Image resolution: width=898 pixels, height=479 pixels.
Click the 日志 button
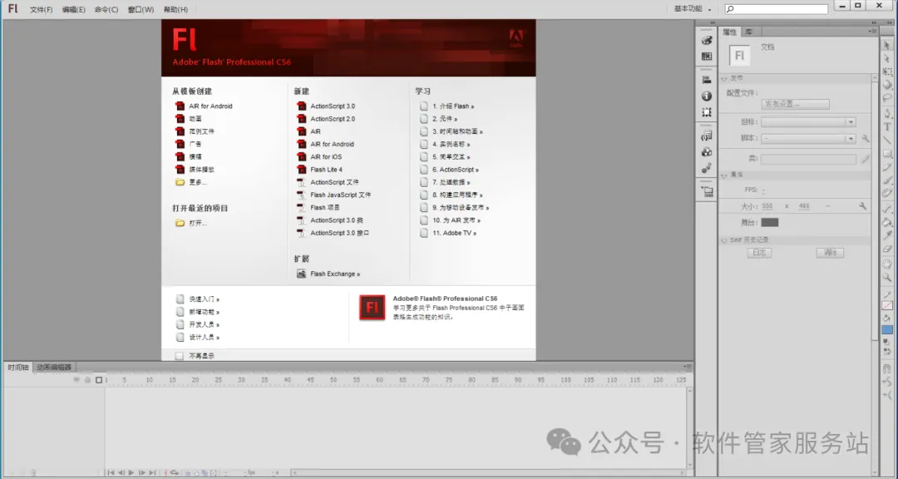coord(759,253)
